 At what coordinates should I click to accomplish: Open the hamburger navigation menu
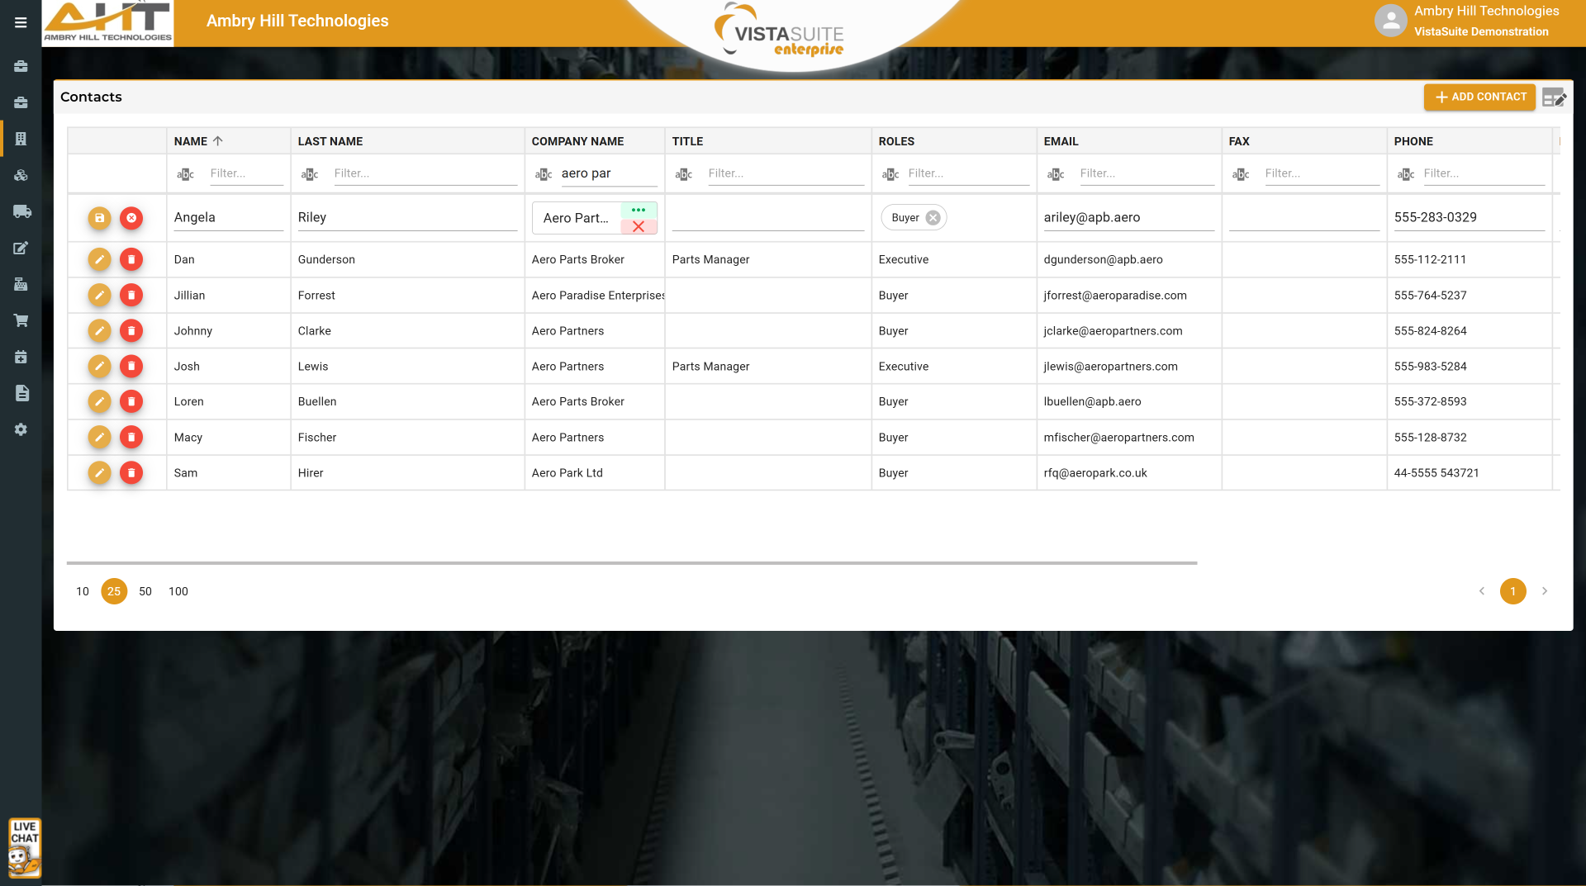pyautogui.click(x=21, y=22)
